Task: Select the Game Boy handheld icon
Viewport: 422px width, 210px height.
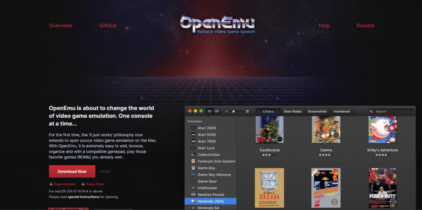Action: tap(193, 168)
